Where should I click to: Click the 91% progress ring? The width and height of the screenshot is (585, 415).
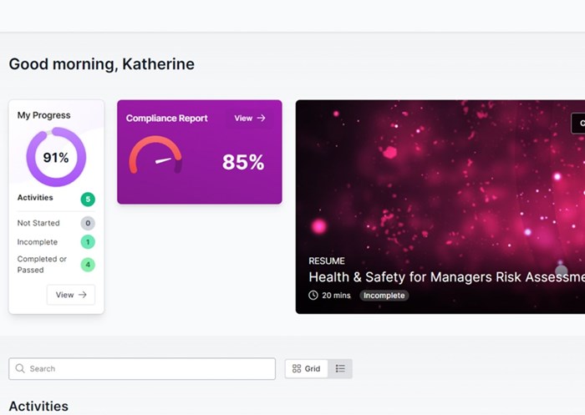point(56,157)
